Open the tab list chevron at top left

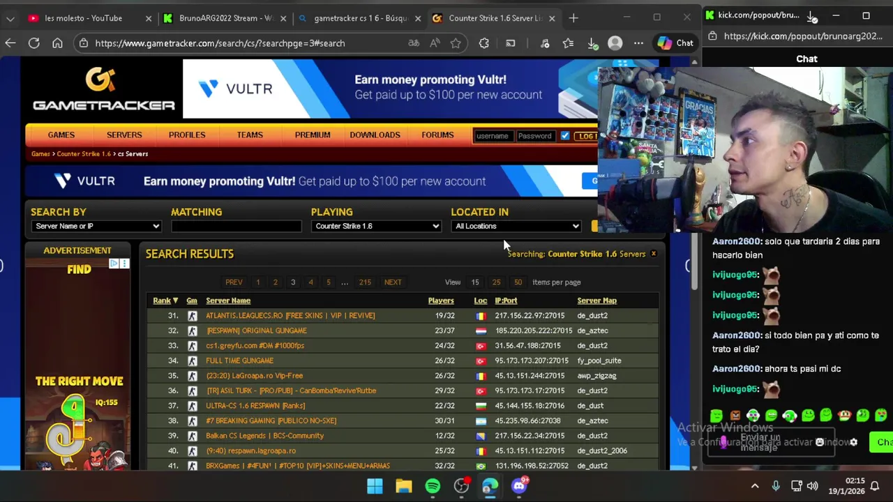click(x=10, y=18)
